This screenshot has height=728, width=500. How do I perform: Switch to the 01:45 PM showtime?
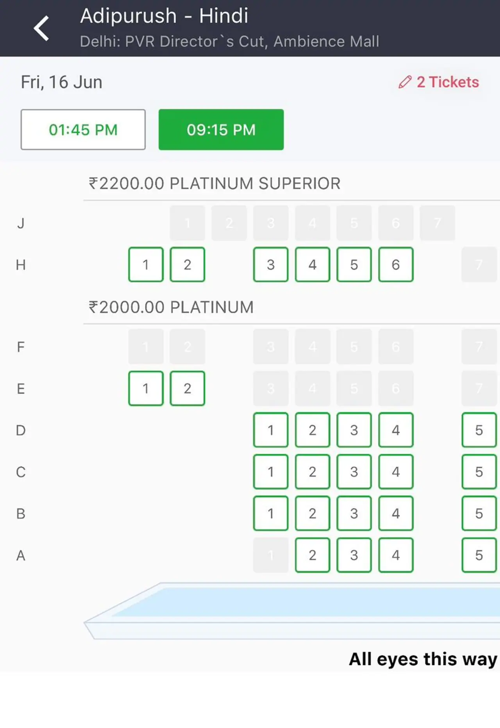(x=83, y=129)
